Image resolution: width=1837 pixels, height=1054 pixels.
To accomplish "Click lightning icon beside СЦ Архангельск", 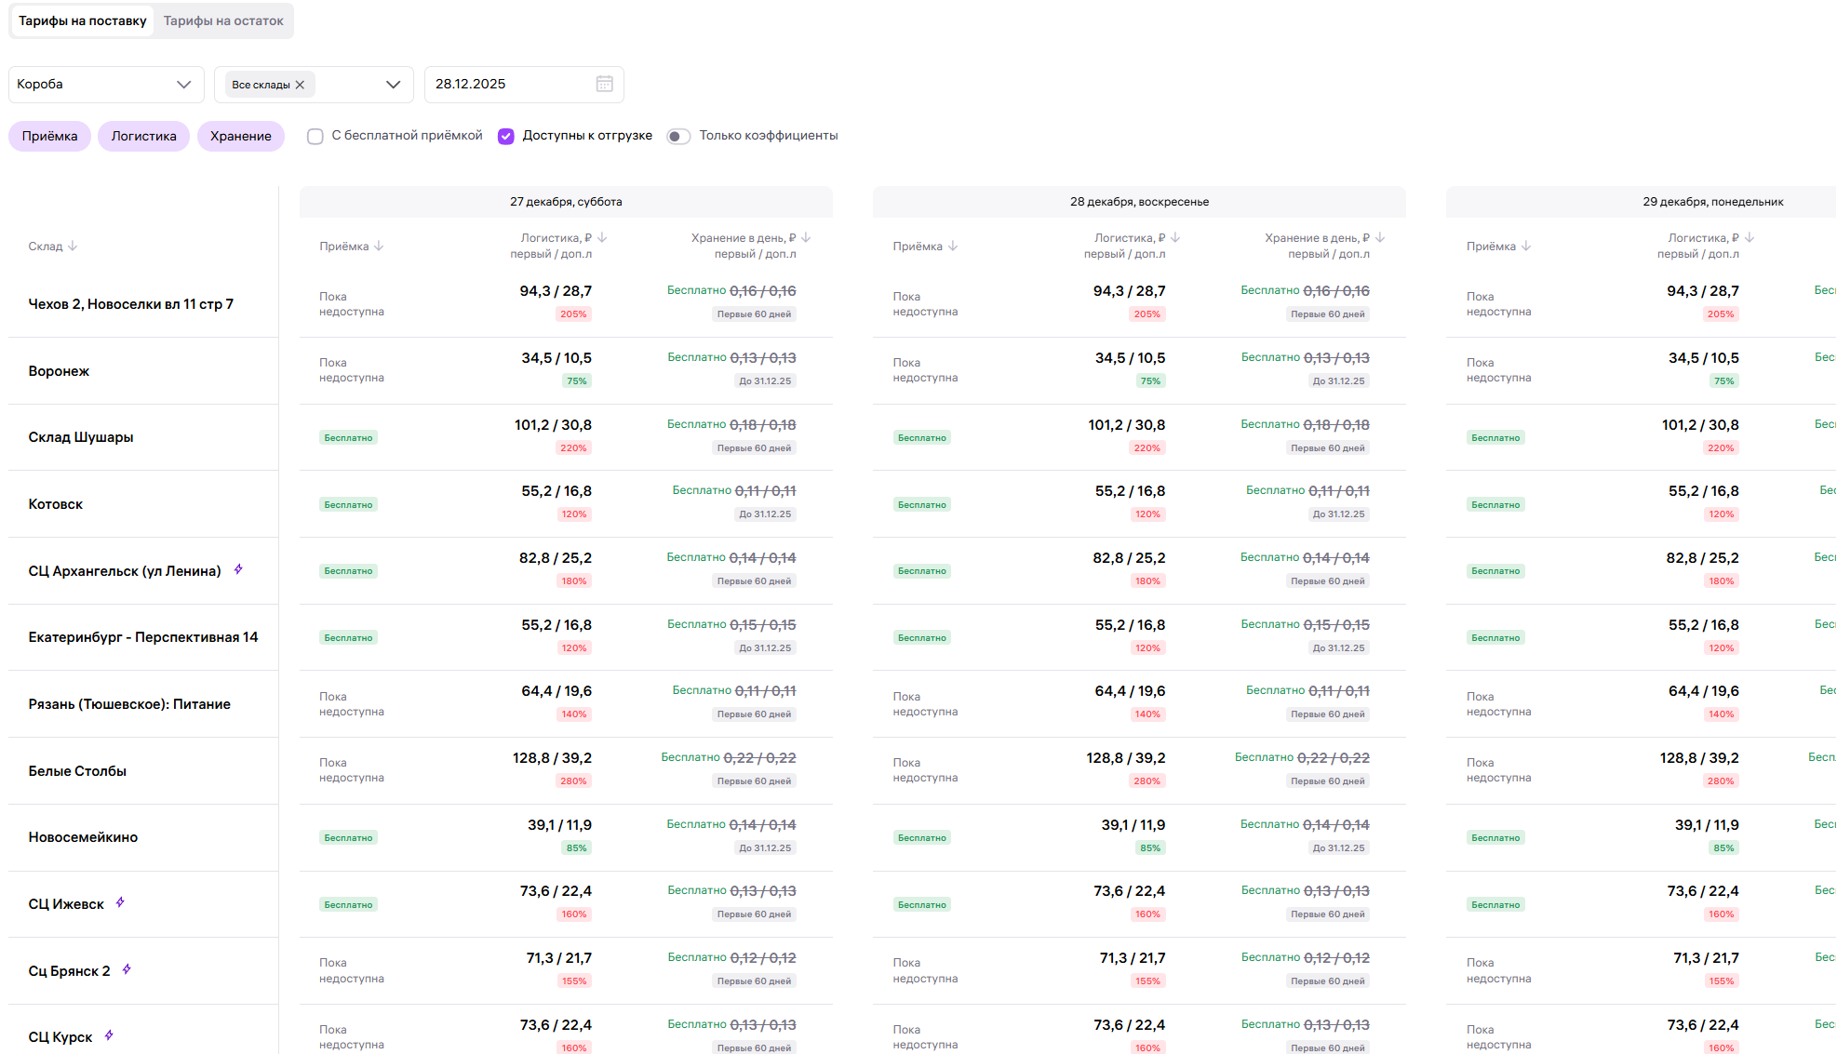I will (238, 569).
